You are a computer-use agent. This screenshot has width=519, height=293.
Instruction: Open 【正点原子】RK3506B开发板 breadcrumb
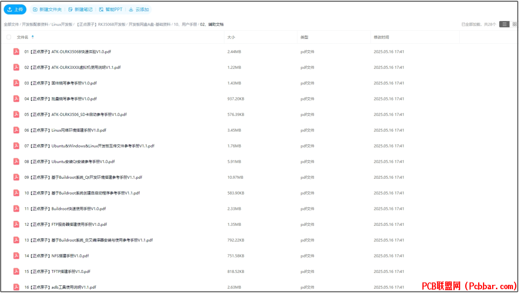coord(100,24)
